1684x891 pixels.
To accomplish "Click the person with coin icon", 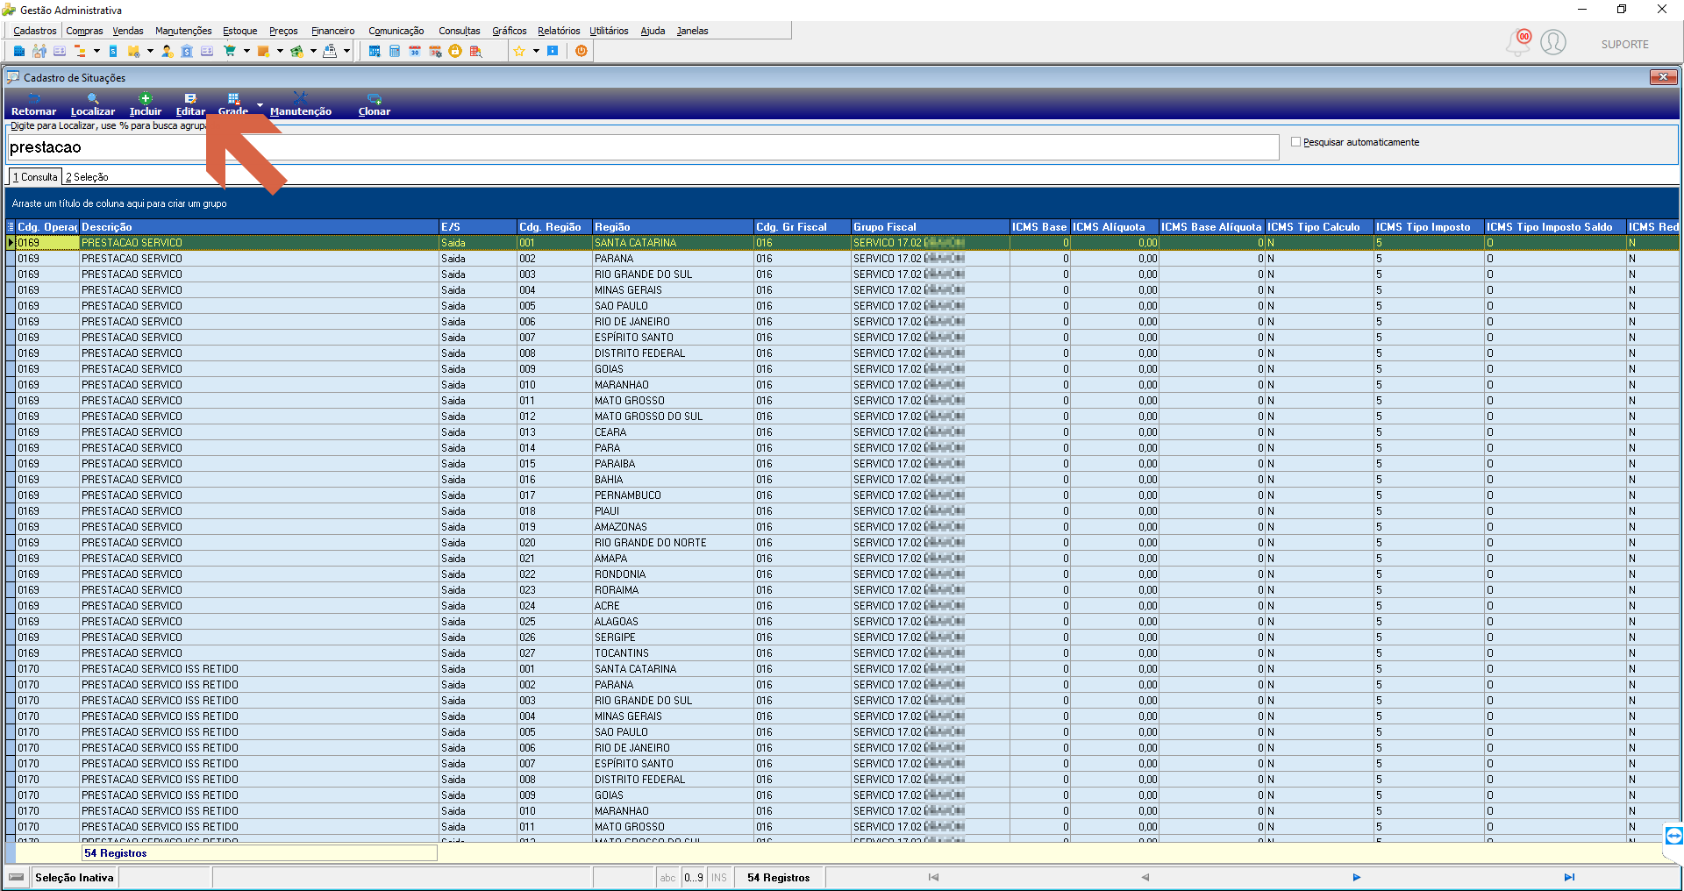I will [167, 51].
